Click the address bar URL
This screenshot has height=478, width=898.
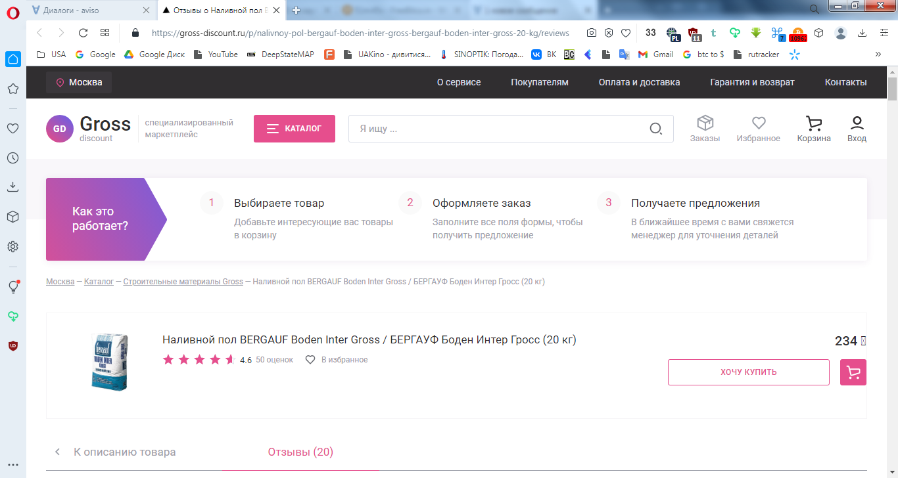point(360,33)
